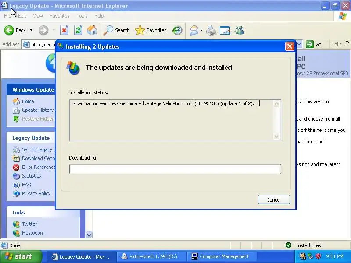Open the File menu
Viewport: 351px width, 263px height.
[7, 16]
